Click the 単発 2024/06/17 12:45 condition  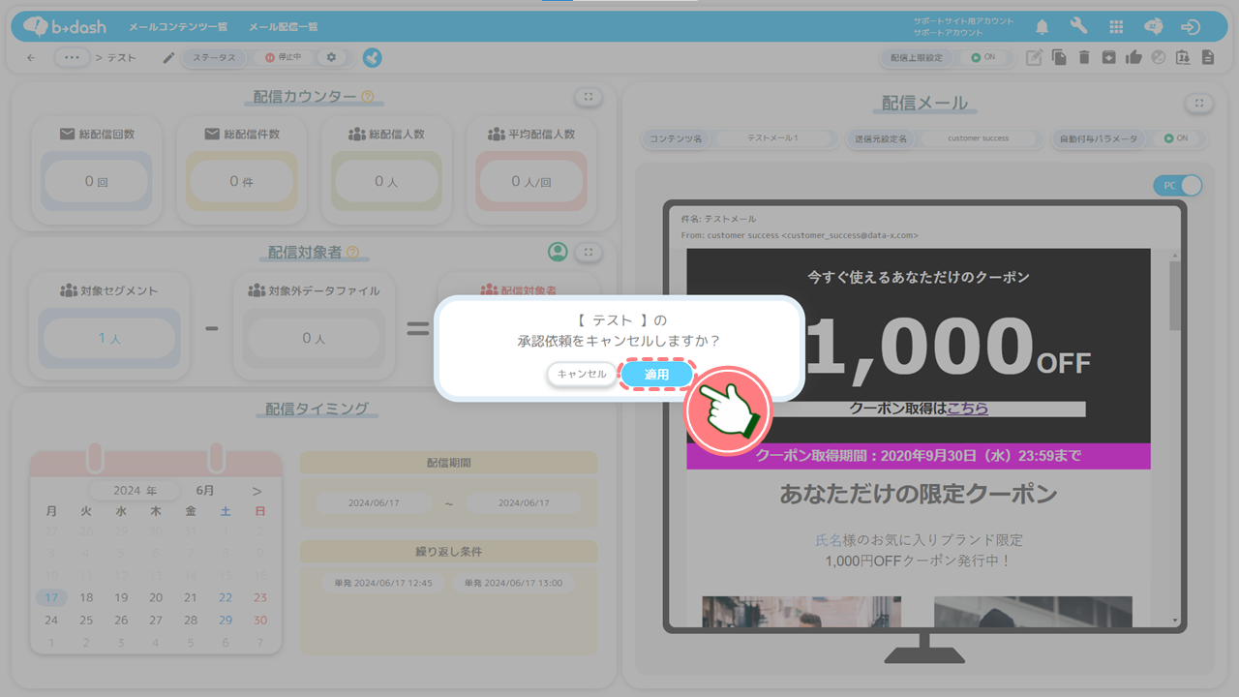(383, 584)
